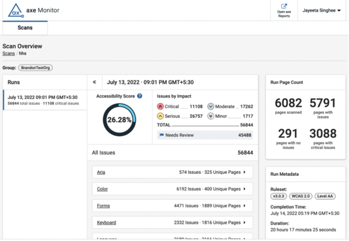349x241 pixels.
Task: Click the Serious impact yellow icon
Action: (x=161, y=116)
